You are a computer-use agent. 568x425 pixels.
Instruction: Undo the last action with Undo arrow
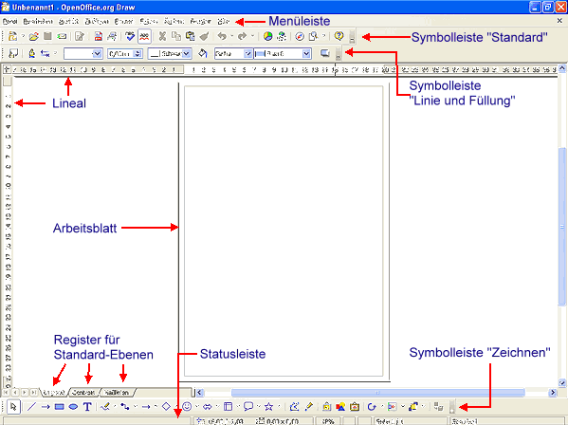click(222, 36)
